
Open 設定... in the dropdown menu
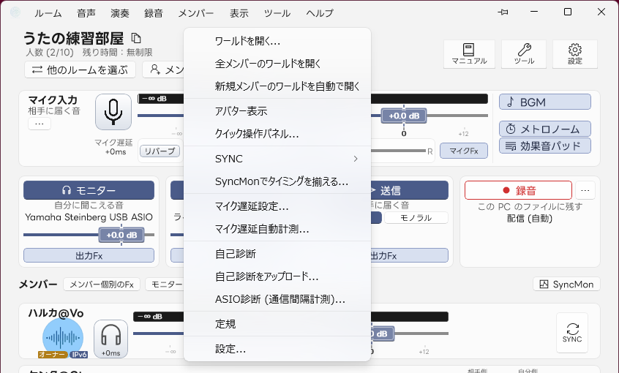point(277,349)
